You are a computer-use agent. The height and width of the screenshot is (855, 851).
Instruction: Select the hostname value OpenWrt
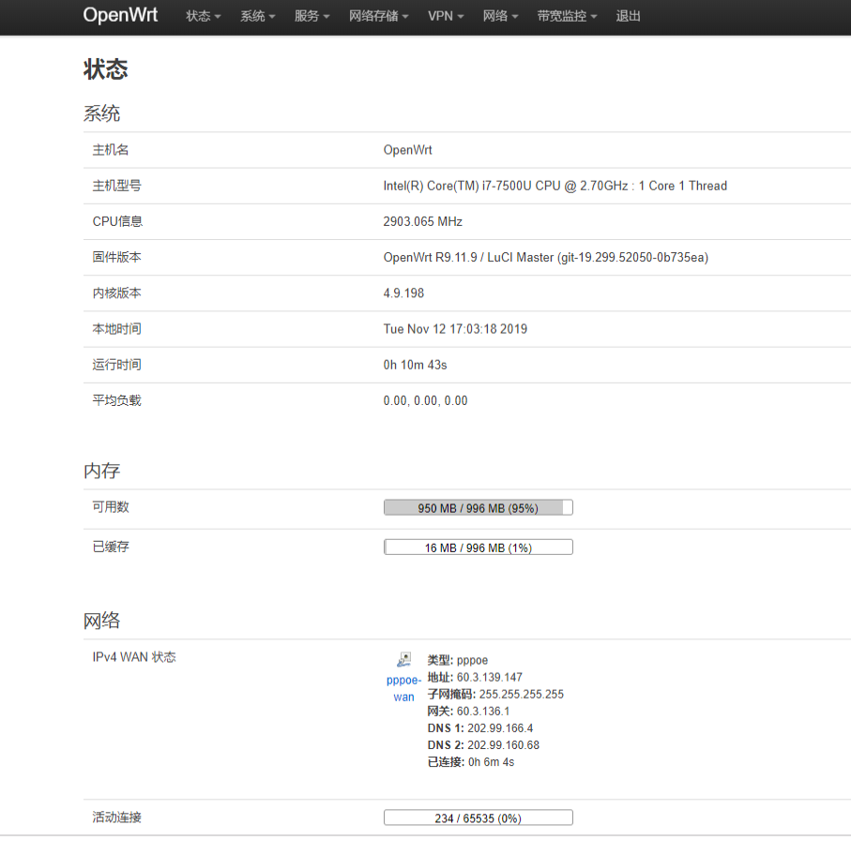(407, 150)
